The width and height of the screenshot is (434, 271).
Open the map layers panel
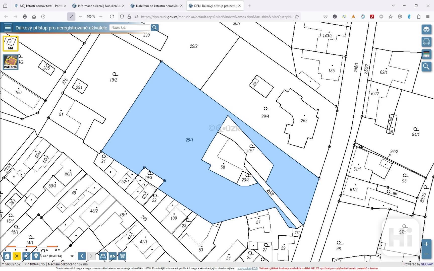coord(426,30)
